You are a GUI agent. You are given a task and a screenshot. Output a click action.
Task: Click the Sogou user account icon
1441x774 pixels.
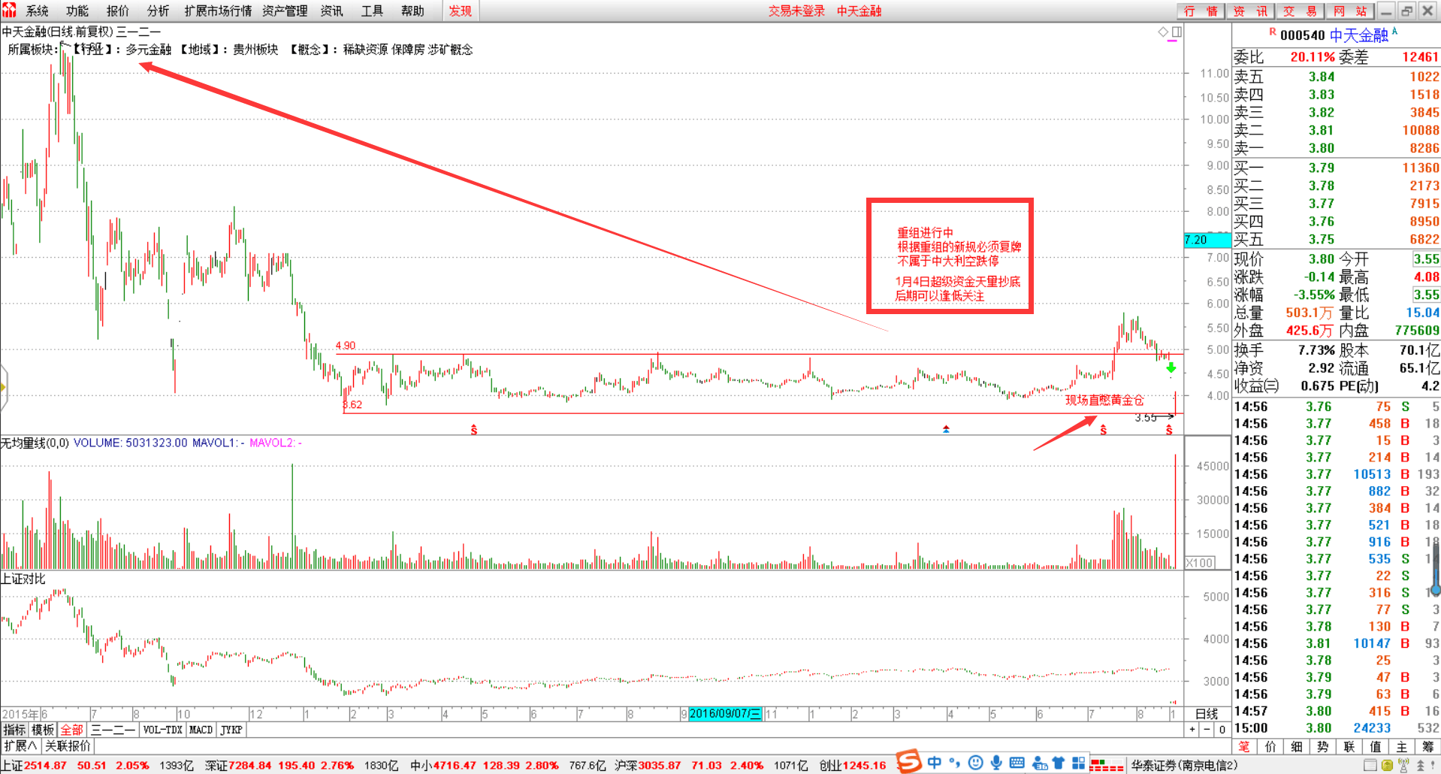(x=1040, y=763)
